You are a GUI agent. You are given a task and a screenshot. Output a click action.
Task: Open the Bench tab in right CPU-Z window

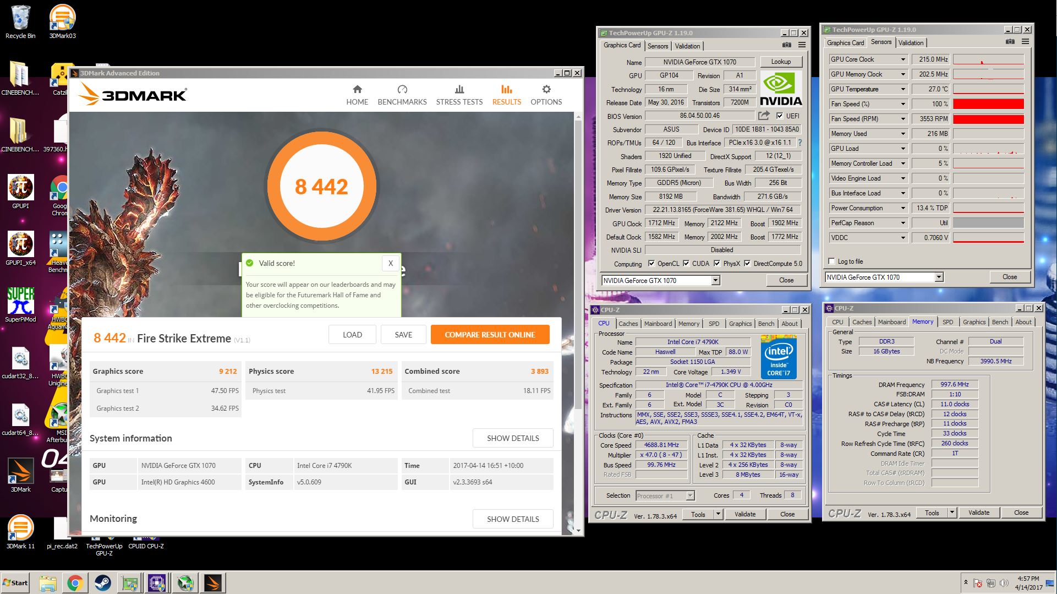[1000, 322]
